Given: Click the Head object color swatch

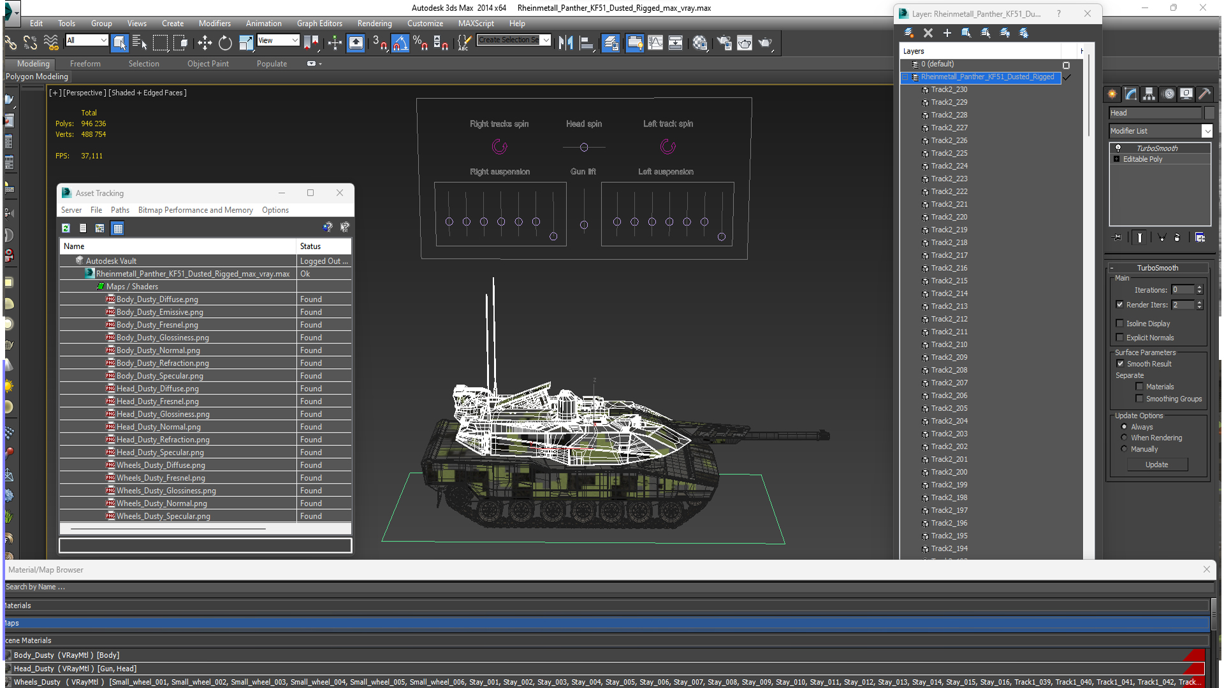Looking at the screenshot, I should (1209, 113).
